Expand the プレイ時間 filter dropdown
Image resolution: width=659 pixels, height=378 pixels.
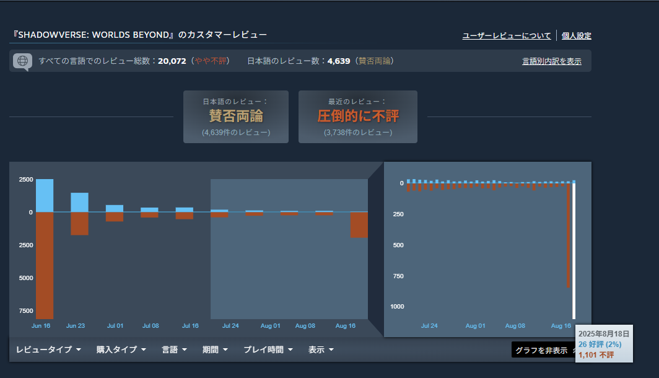(x=268, y=349)
